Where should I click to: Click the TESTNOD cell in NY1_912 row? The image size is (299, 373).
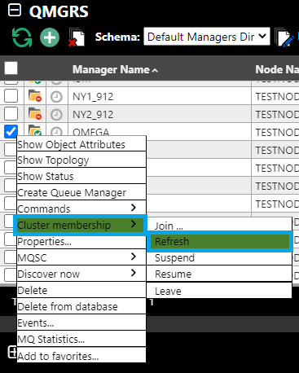coord(275,96)
